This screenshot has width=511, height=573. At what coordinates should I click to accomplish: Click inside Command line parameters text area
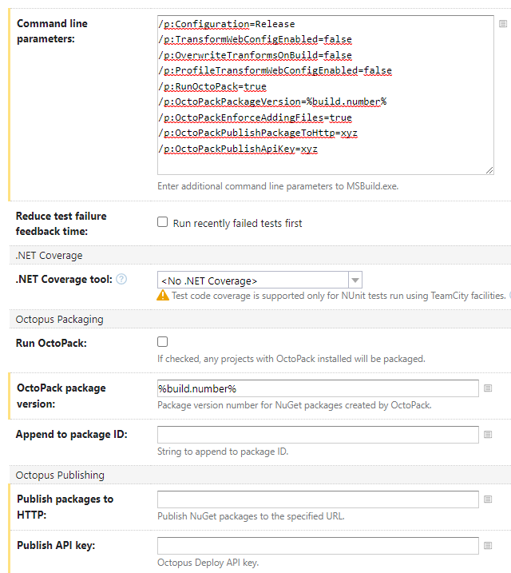326,95
